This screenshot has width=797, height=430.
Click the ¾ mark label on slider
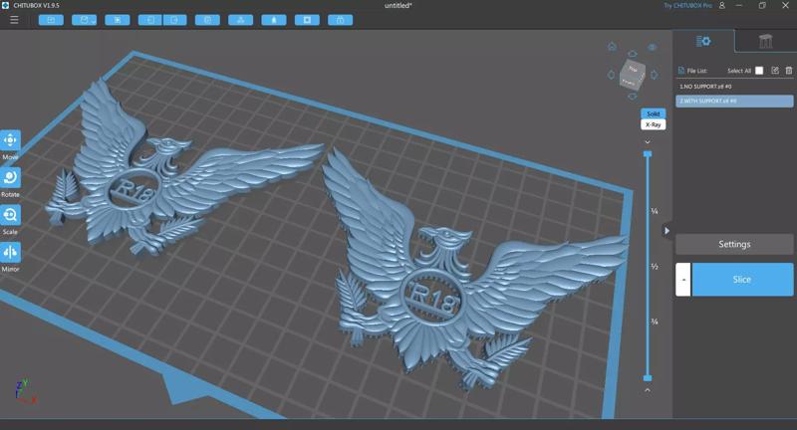[655, 322]
